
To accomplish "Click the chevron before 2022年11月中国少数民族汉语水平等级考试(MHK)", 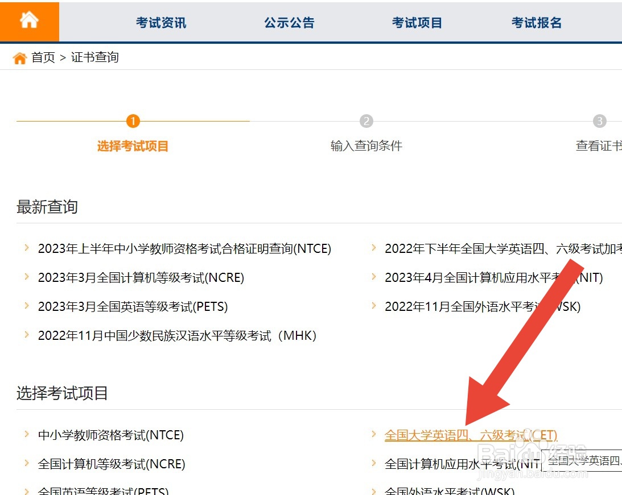I will click(27, 335).
